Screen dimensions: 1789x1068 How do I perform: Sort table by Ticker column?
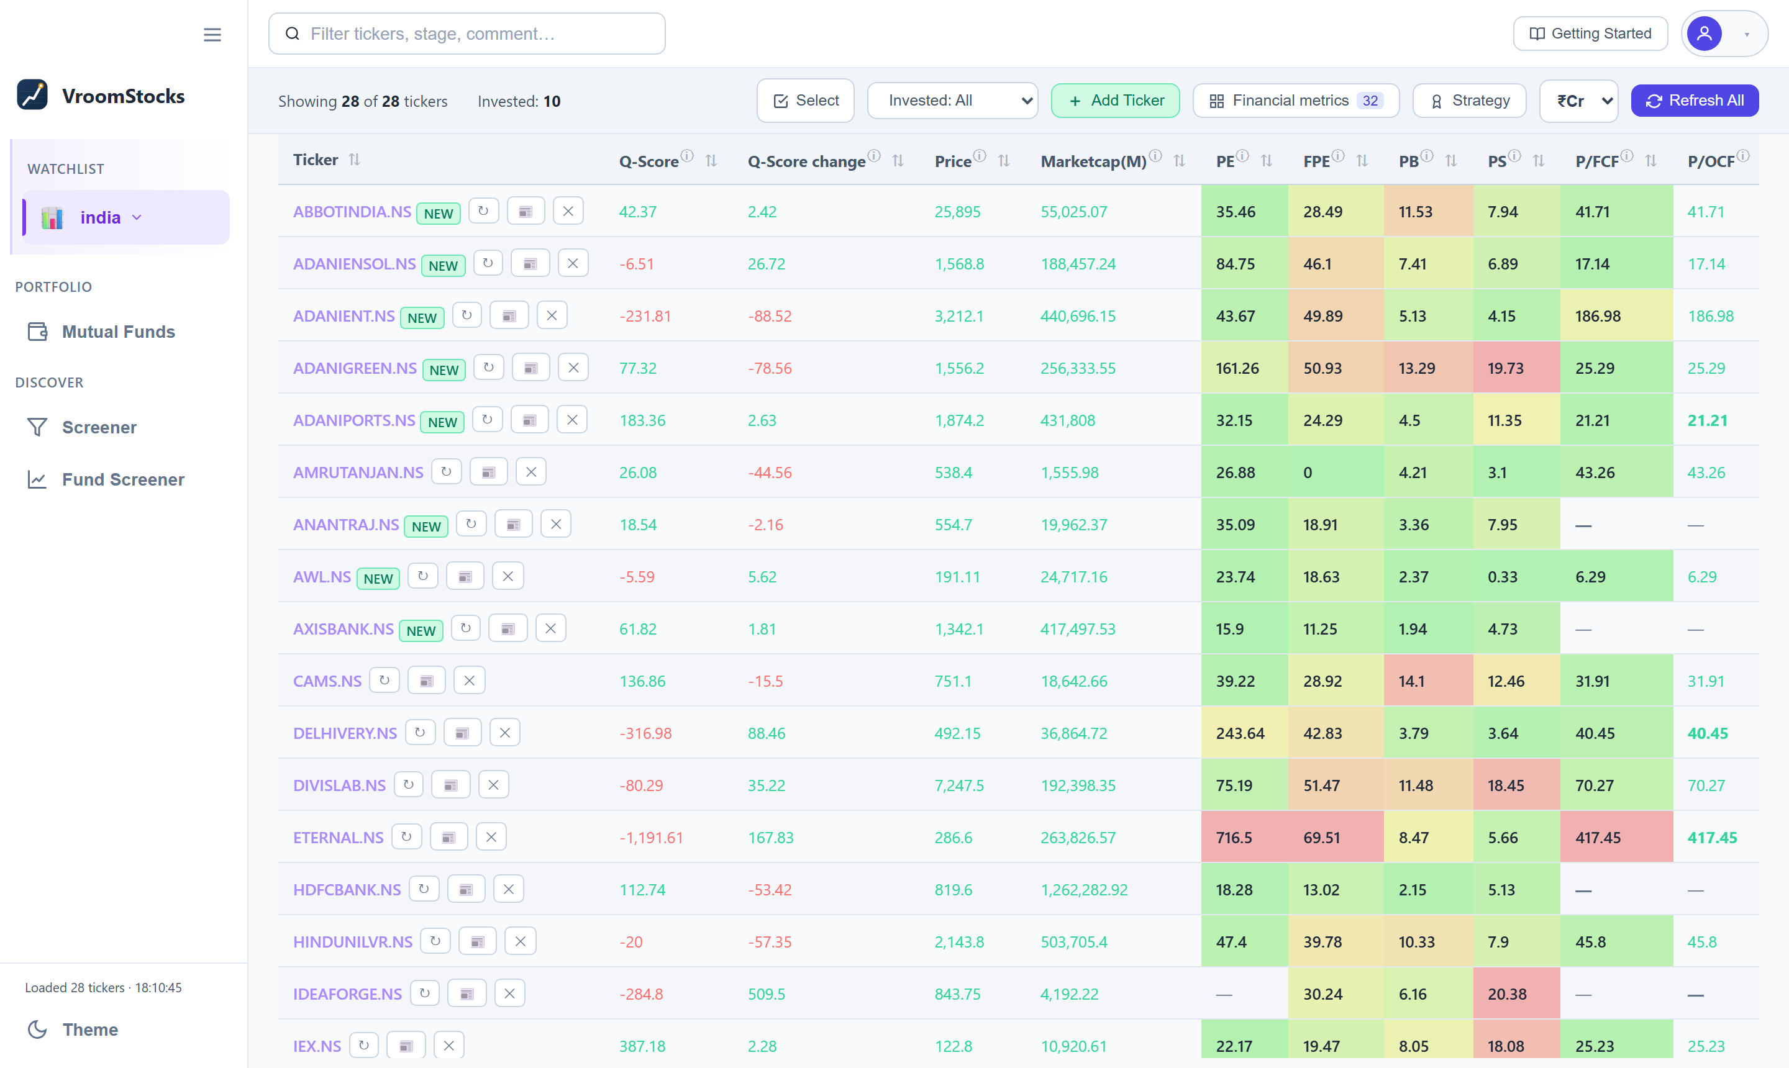354,160
